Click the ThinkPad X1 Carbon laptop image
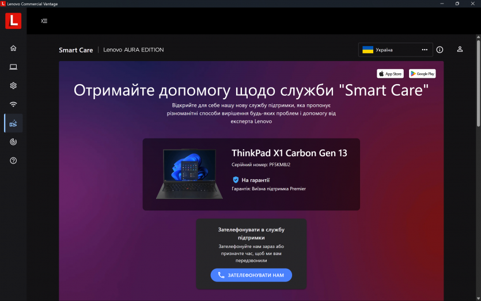Image resolution: width=481 pixels, height=301 pixels. (190, 174)
